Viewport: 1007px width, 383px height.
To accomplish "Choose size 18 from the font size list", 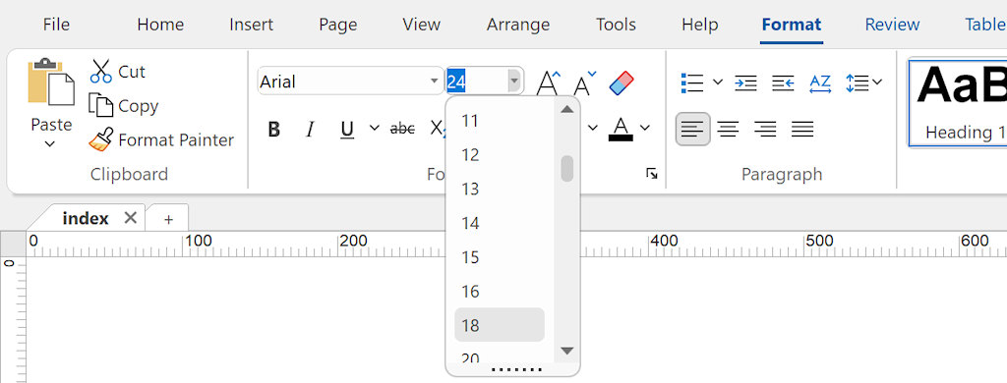I will pos(500,325).
